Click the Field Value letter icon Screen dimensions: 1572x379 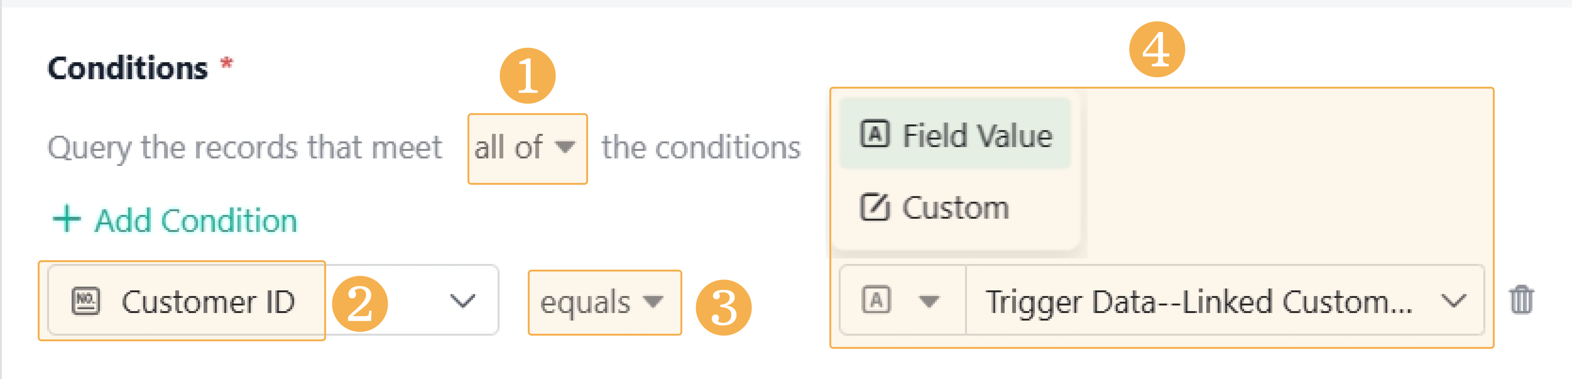click(875, 134)
